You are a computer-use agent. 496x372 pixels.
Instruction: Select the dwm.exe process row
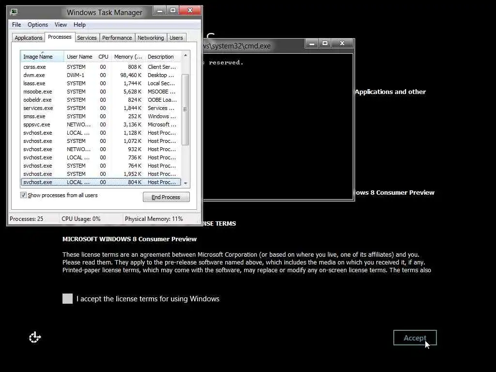coord(101,75)
